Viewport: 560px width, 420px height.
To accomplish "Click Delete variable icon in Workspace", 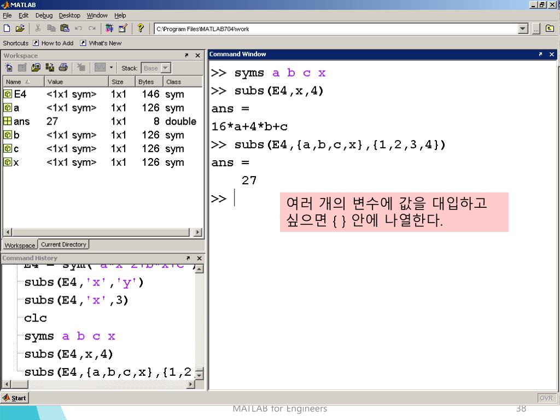I will pos(81,67).
